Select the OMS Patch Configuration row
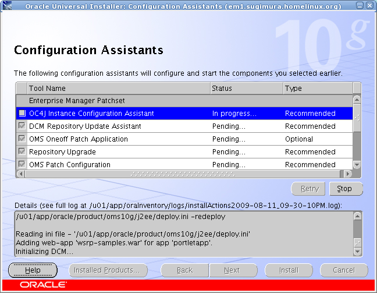 (184, 164)
